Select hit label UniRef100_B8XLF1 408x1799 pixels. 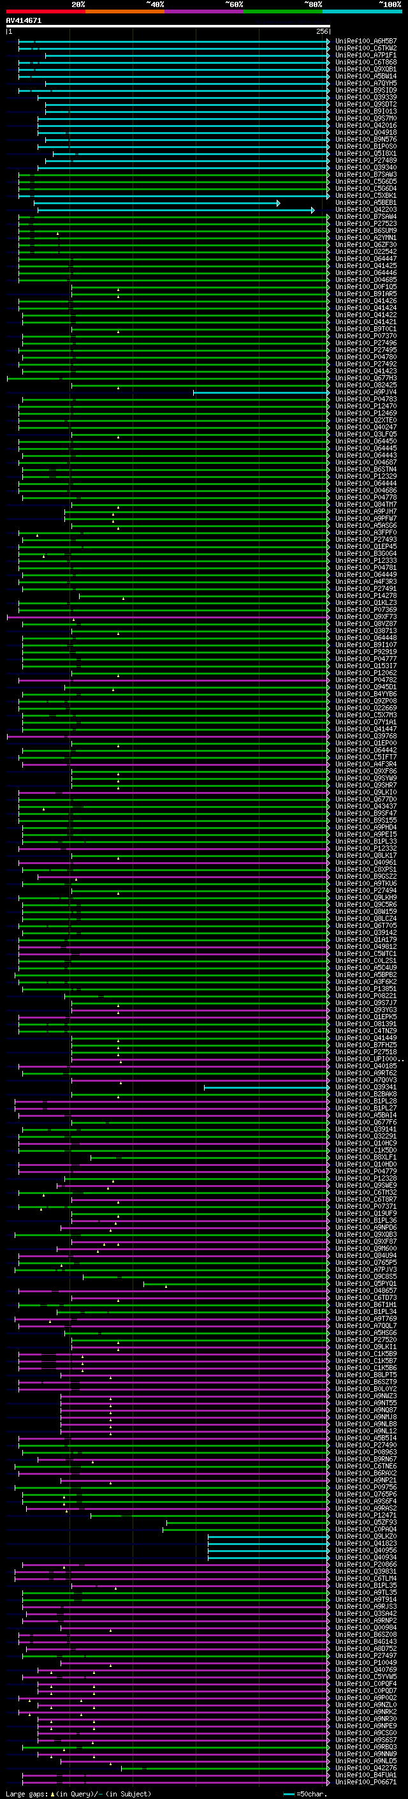pyautogui.click(x=366, y=1157)
